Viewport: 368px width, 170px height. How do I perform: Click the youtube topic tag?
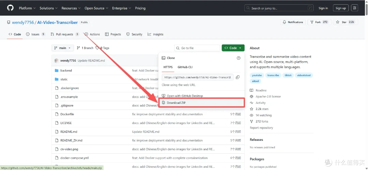pos(257,75)
